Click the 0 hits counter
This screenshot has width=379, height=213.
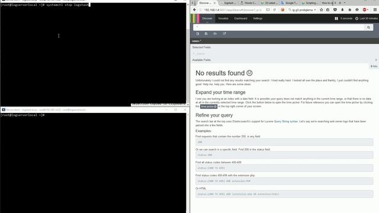pos(374,66)
